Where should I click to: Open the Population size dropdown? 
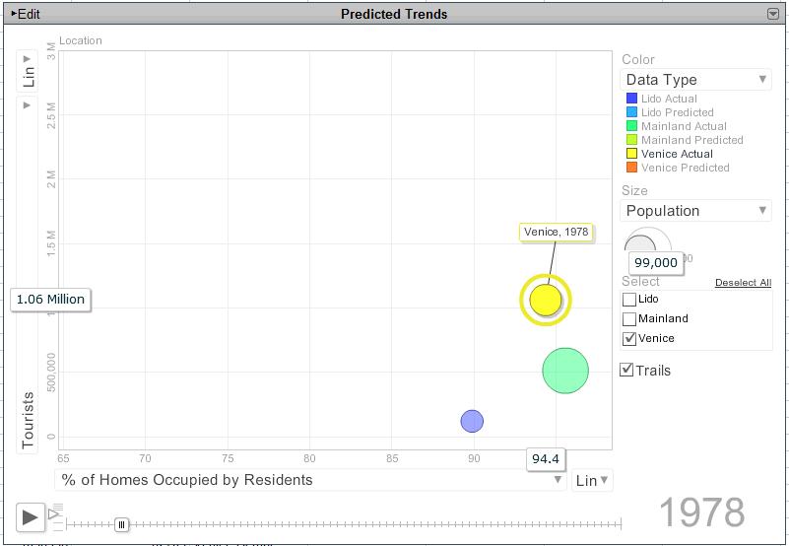click(x=695, y=211)
